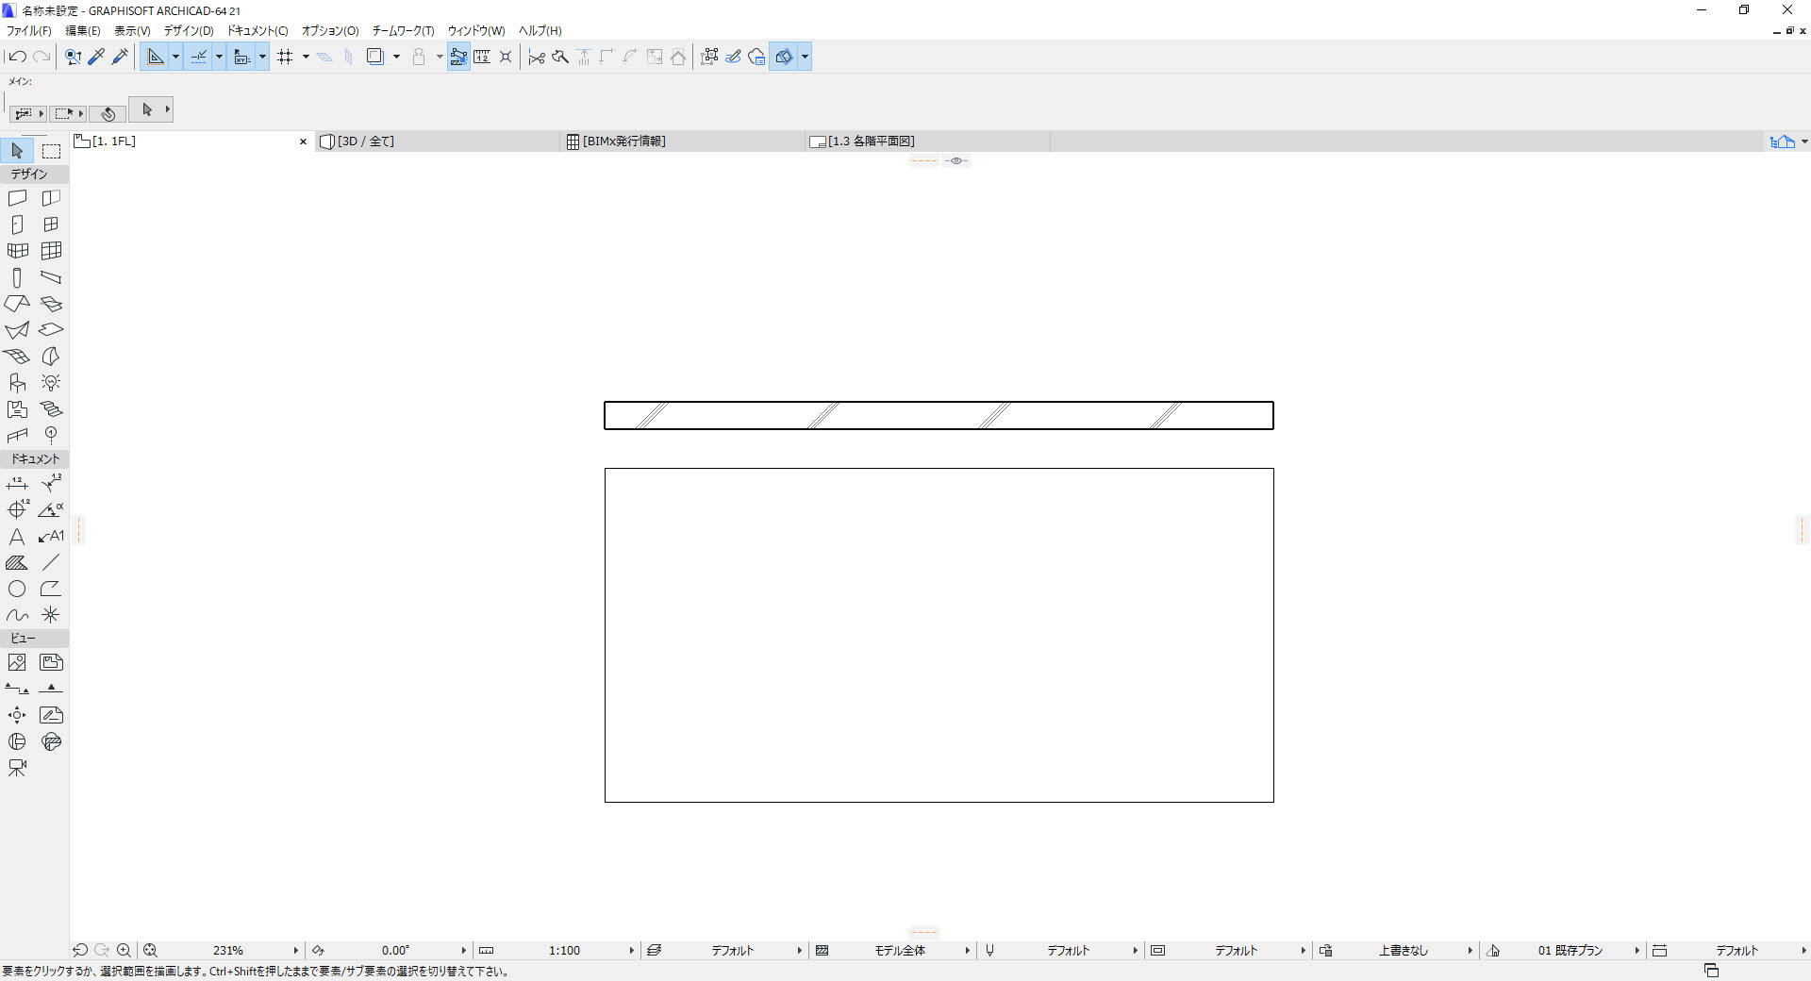This screenshot has width=1811, height=981.
Task: Select the Column tool
Action: coord(17,277)
